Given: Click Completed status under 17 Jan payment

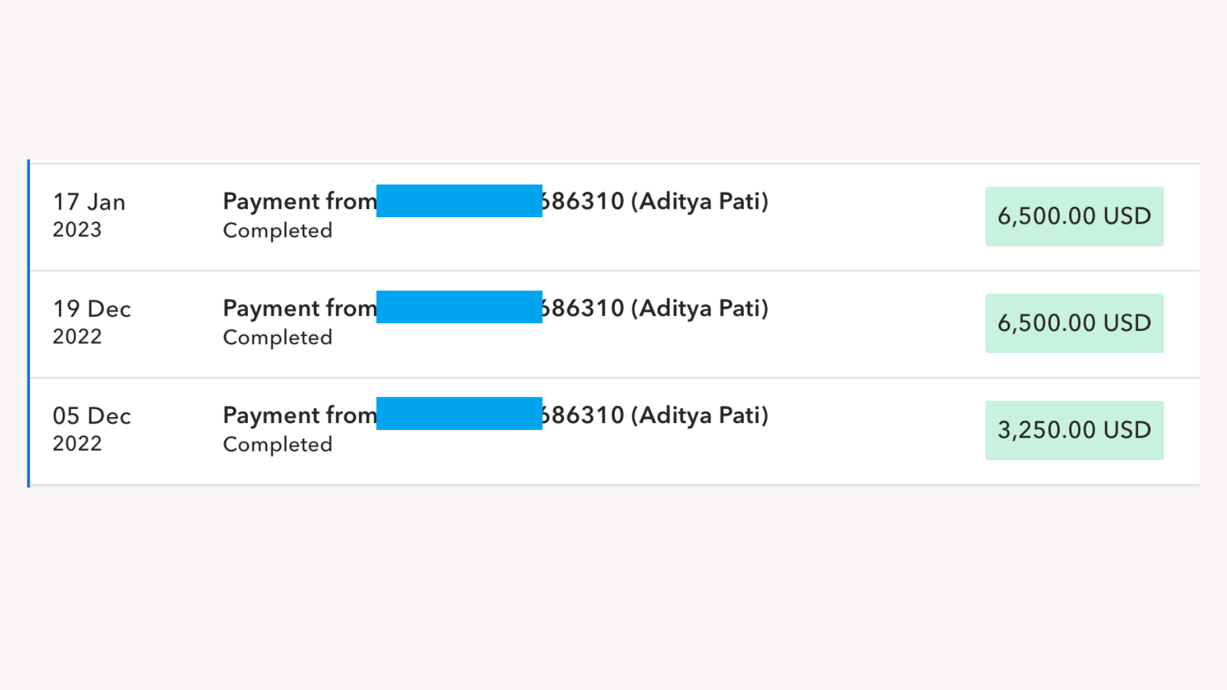Looking at the screenshot, I should (x=277, y=231).
